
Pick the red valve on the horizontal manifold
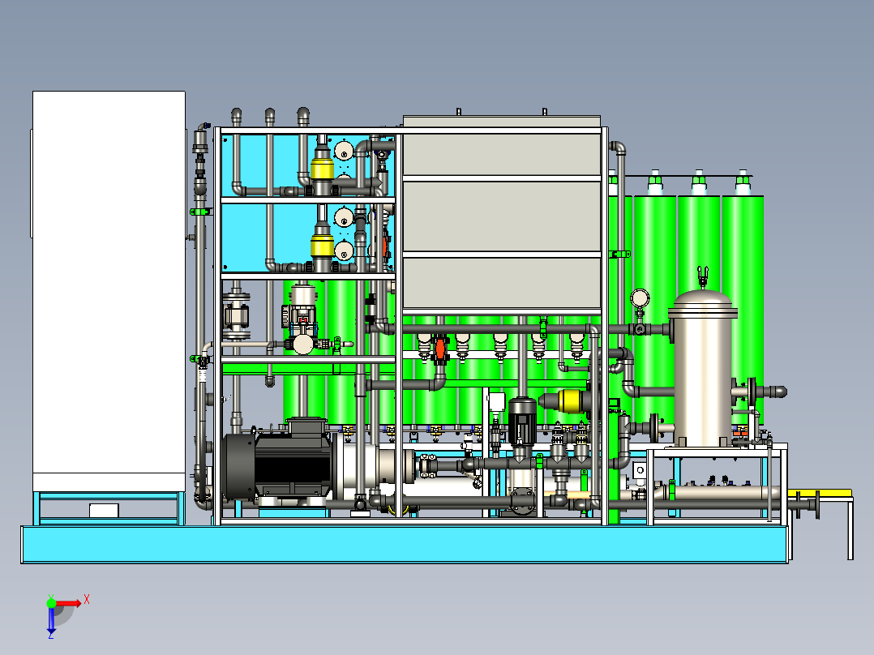440,349
